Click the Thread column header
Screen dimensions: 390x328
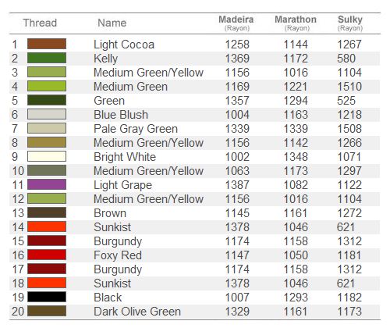[x=40, y=23]
